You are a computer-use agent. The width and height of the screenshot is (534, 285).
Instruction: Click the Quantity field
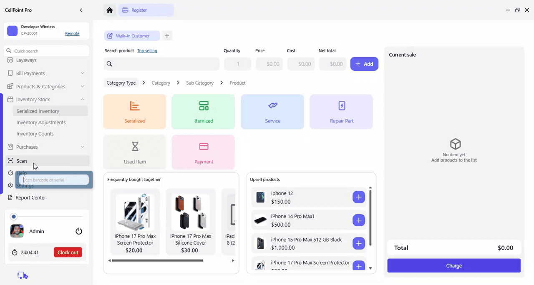(x=238, y=64)
